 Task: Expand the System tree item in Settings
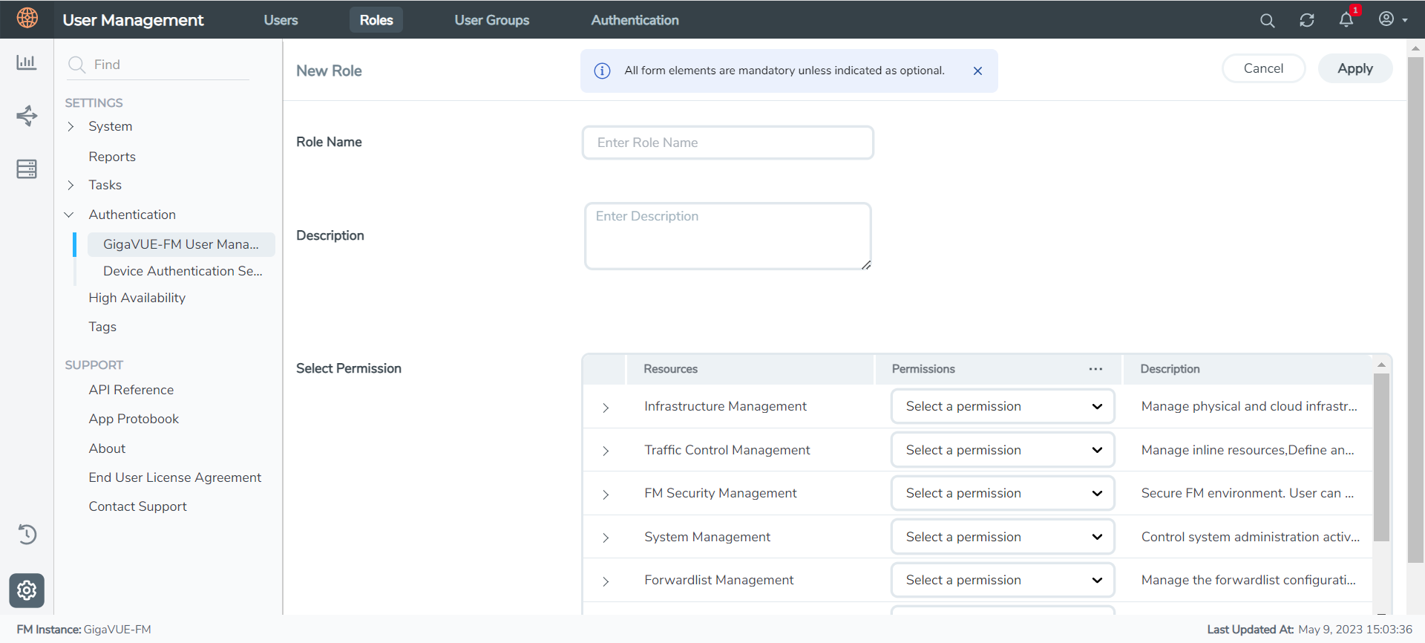(x=71, y=127)
